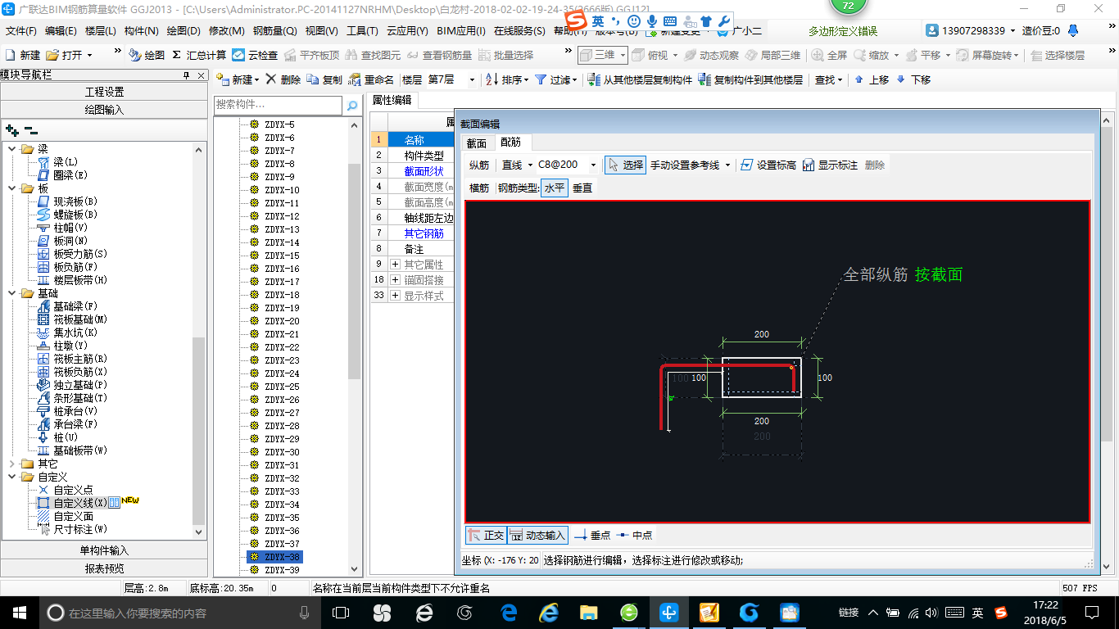
Task: Select 纵筋 longitudinal rebar mode
Action: pos(479,165)
